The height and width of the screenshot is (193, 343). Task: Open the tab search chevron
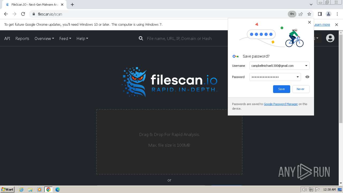coord(311,5)
